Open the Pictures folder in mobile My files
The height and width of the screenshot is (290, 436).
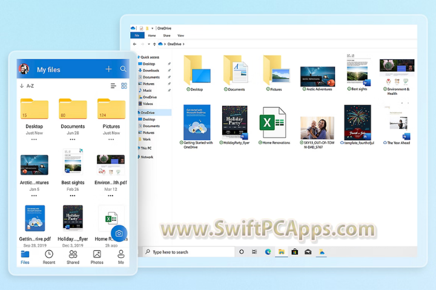click(111, 109)
